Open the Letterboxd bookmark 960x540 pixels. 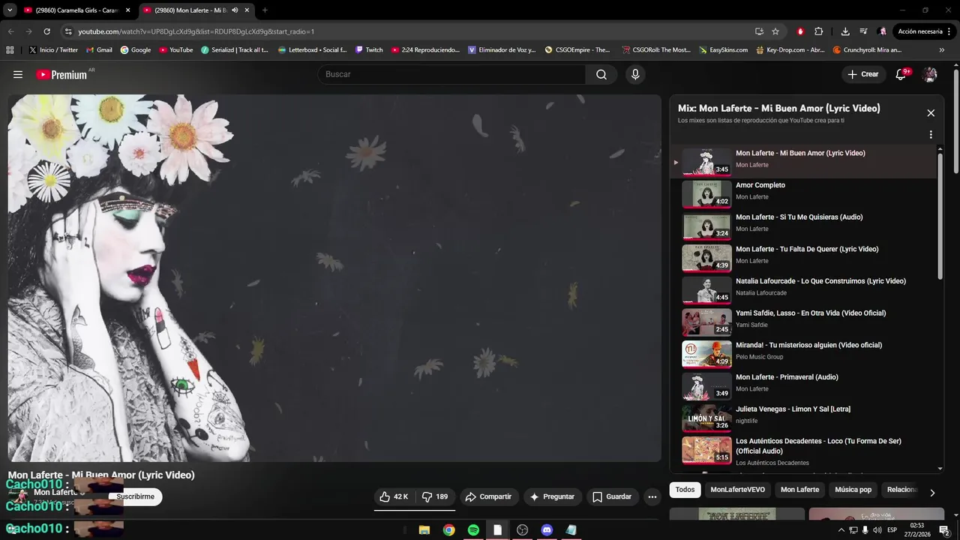[x=312, y=50]
